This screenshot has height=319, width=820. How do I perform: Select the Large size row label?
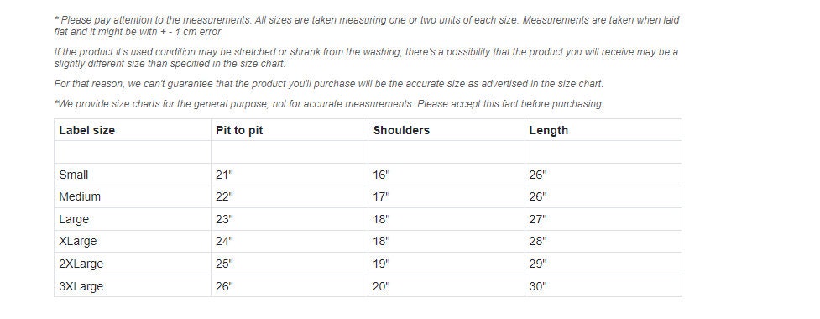(74, 219)
